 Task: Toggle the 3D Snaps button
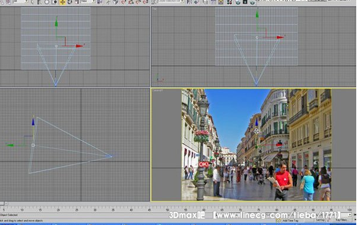point(123,2)
